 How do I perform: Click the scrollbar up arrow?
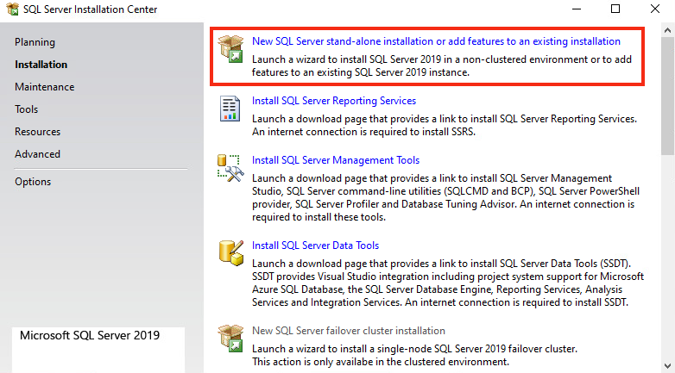pyautogui.click(x=668, y=30)
